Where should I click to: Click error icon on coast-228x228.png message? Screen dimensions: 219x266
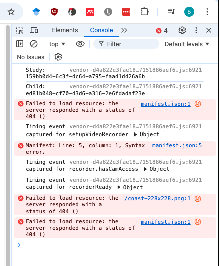21,198
